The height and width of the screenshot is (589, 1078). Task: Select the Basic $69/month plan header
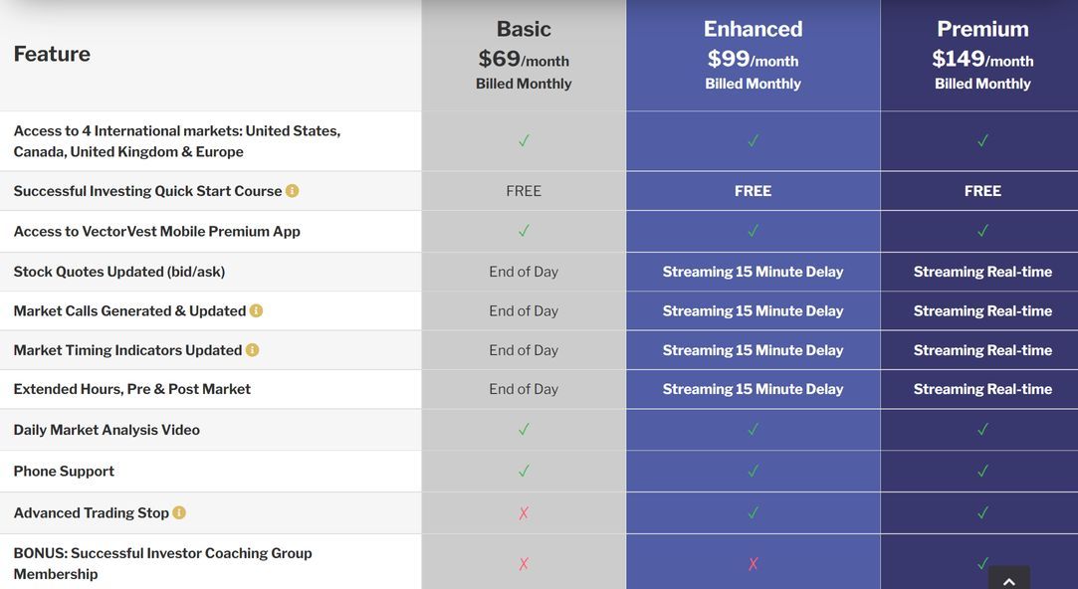click(524, 56)
